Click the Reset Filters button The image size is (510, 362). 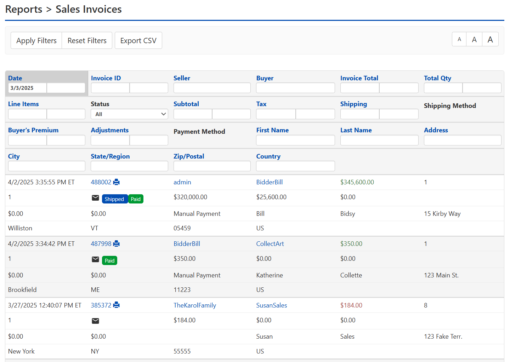(x=87, y=41)
